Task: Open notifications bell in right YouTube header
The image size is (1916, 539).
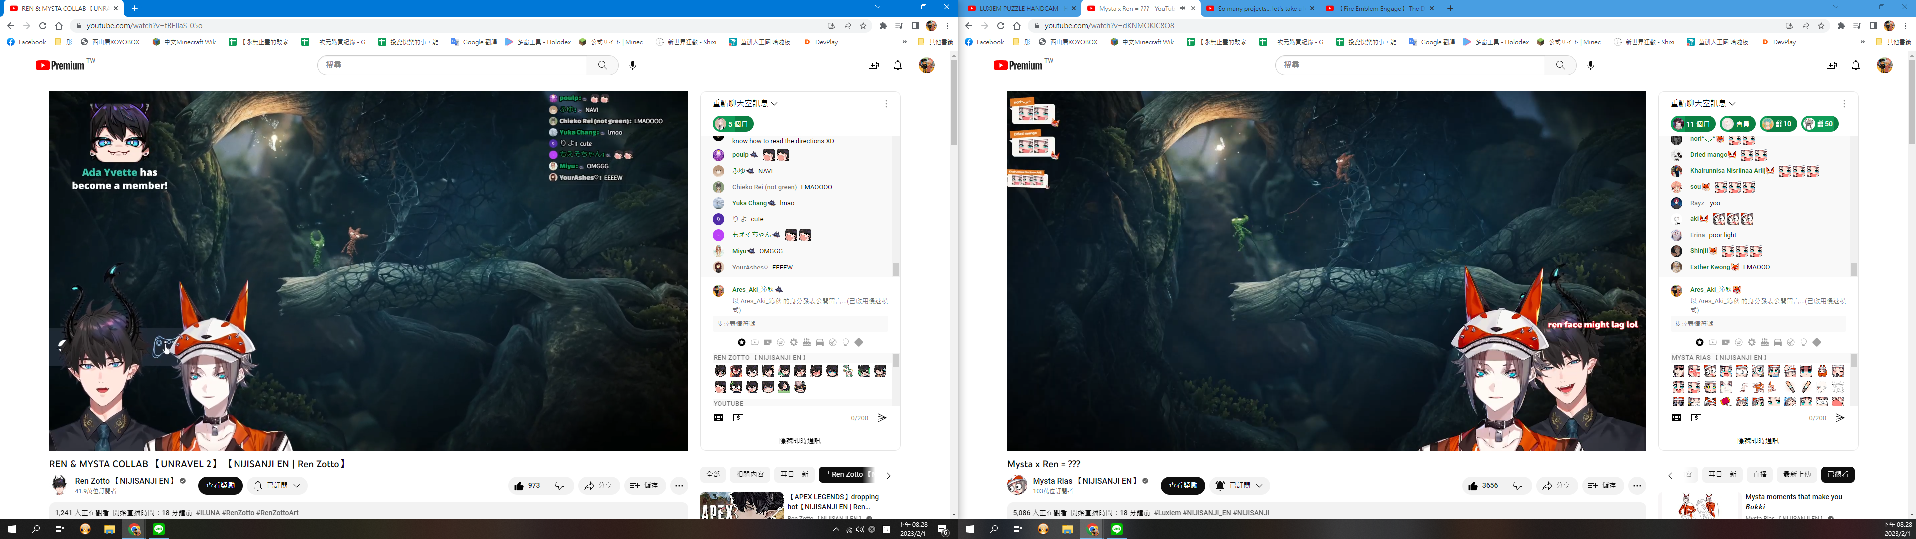Action: coord(1856,65)
